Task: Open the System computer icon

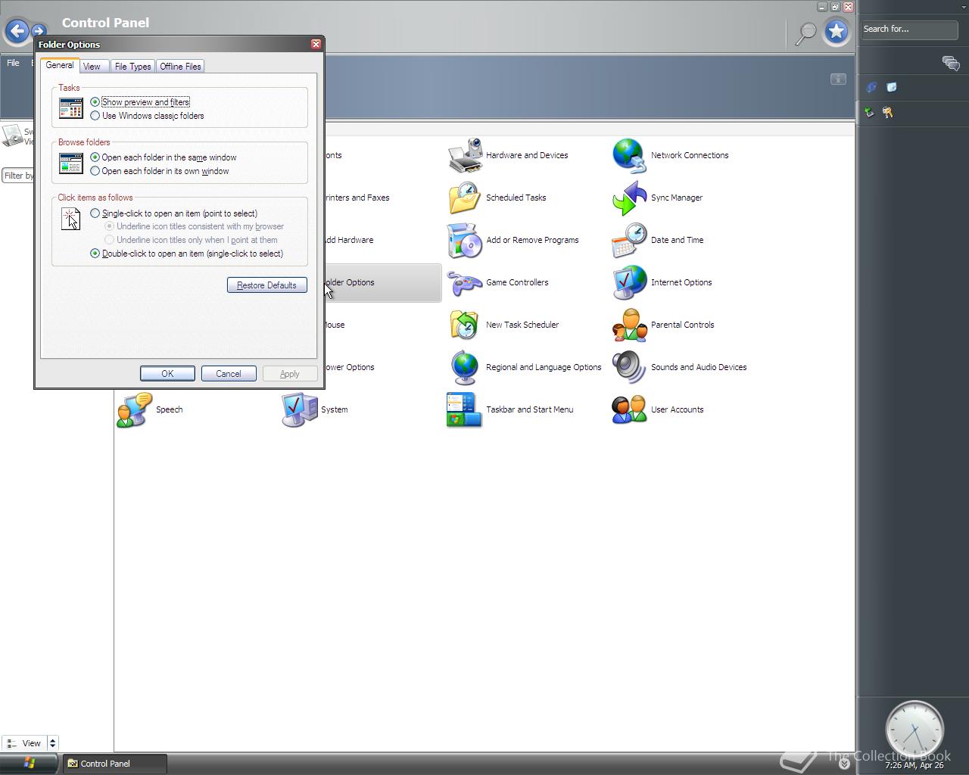Action: click(x=300, y=409)
